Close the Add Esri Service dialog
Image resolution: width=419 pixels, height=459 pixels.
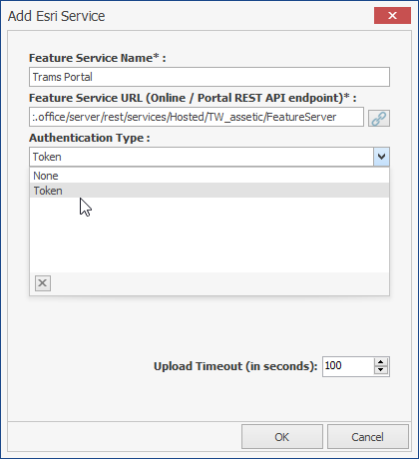pyautogui.click(x=392, y=15)
